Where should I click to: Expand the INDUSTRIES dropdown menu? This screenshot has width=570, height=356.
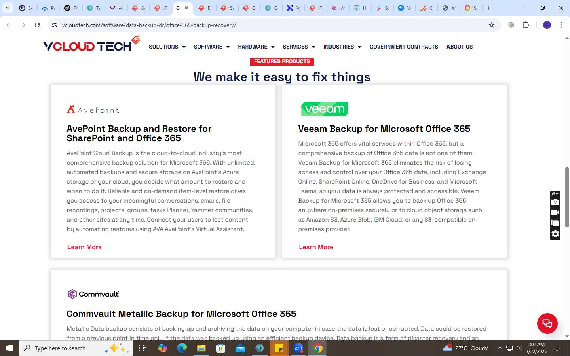click(342, 47)
